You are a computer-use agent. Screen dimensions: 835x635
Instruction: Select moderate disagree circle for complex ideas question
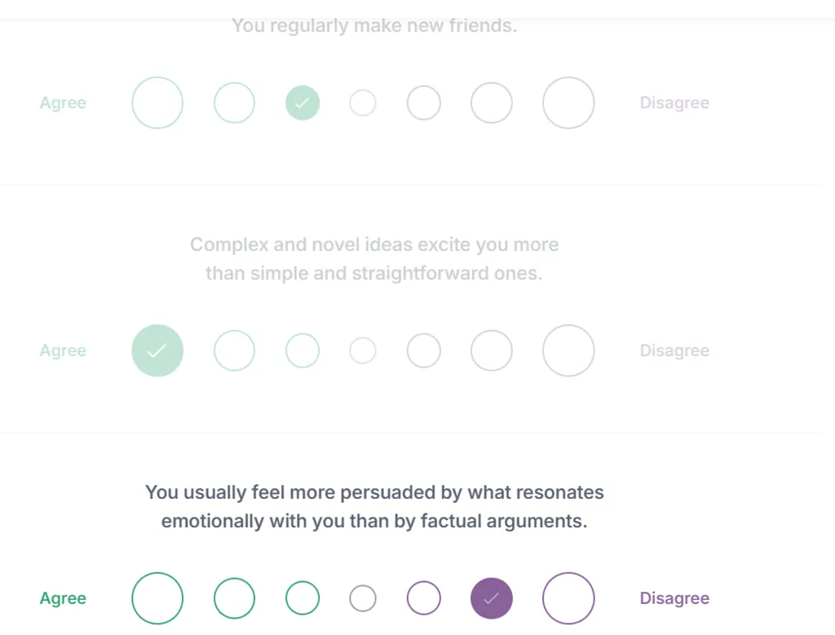[492, 351]
